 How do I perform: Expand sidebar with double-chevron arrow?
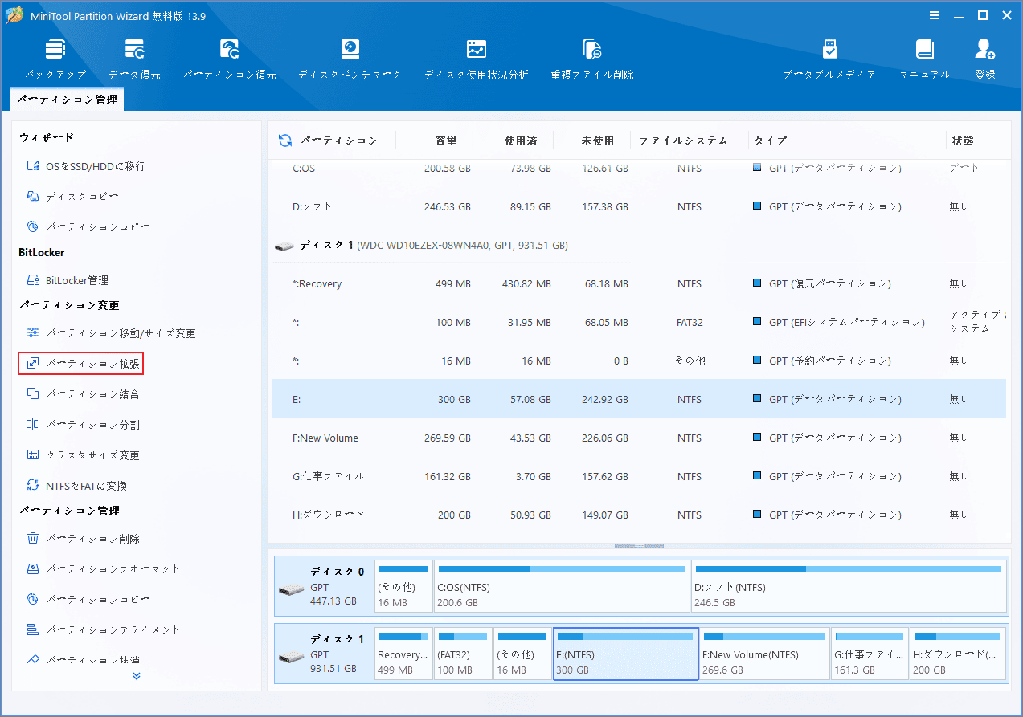point(137,676)
